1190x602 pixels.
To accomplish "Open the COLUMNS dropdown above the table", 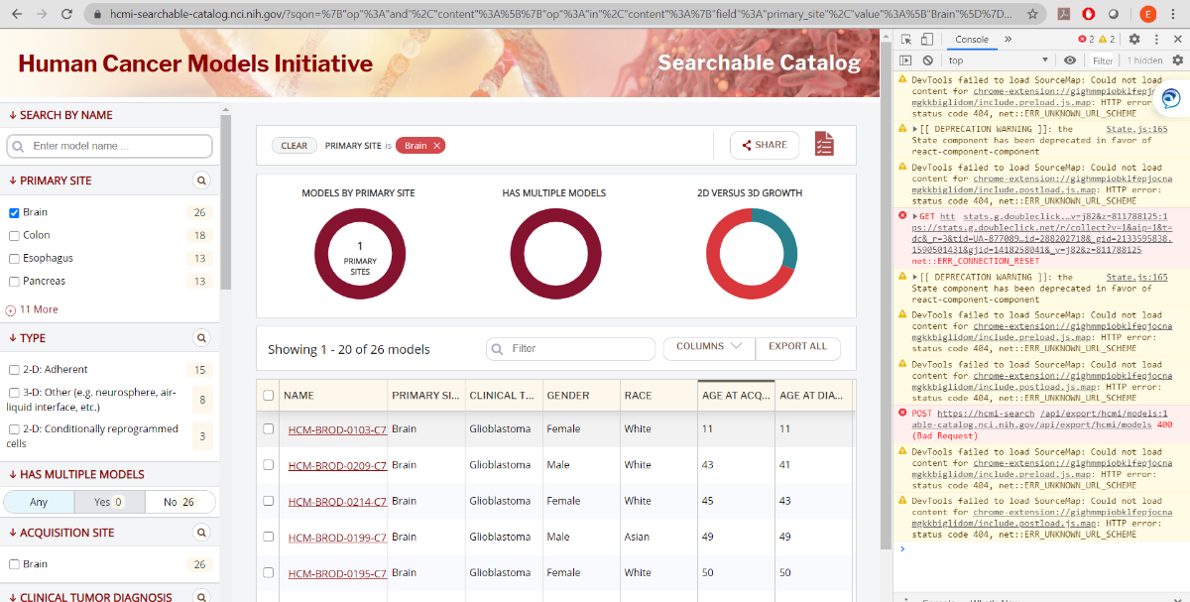I will 707,348.
